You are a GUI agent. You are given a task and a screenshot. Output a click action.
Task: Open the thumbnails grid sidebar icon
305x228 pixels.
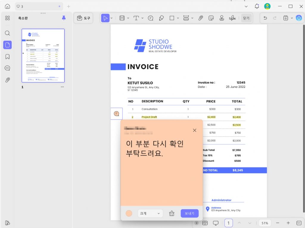point(7,18)
